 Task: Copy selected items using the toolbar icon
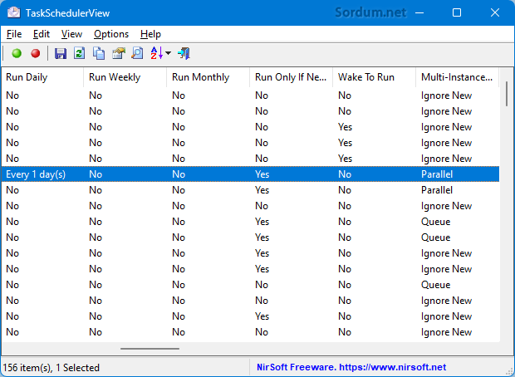tap(99, 53)
